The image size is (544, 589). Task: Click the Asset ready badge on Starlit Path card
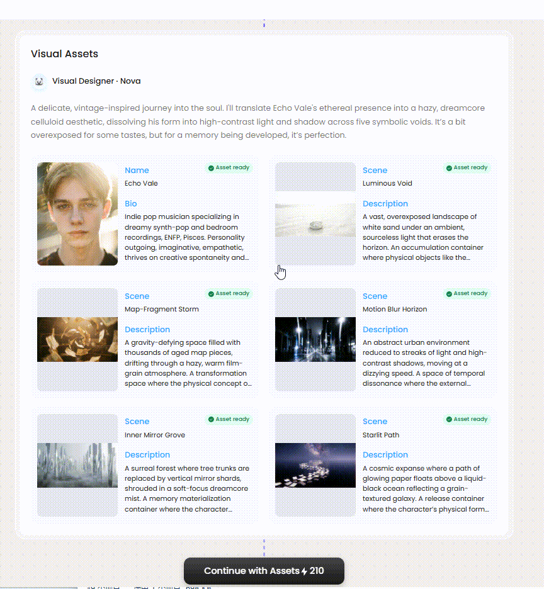(467, 419)
